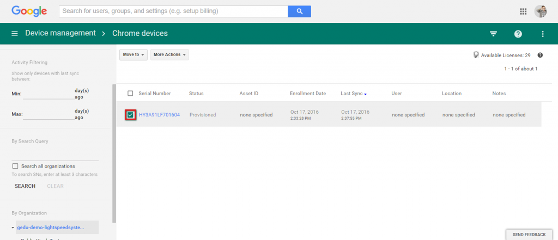
Task: Focus the Min days ago field
Action: click(x=48, y=94)
